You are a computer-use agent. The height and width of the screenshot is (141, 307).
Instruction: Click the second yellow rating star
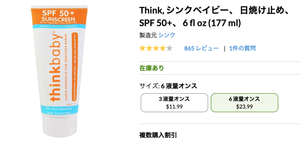tap(149, 48)
